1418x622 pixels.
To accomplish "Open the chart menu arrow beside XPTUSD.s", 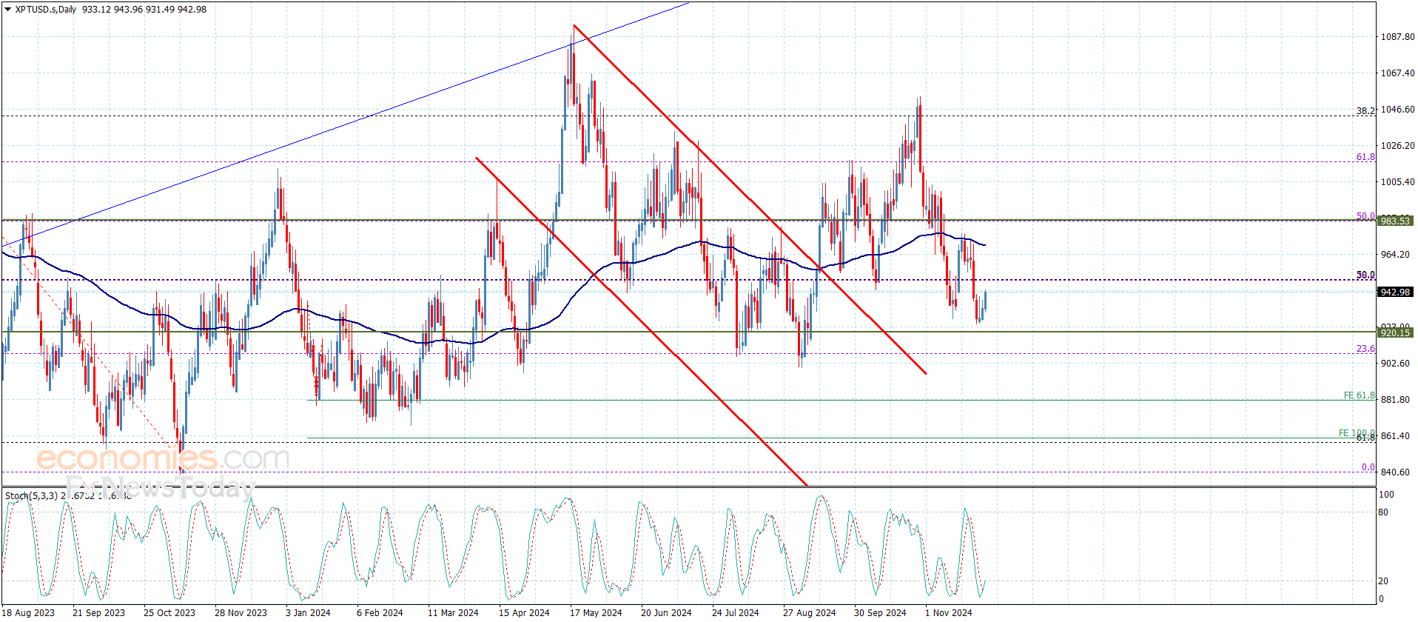I will tap(8, 10).
